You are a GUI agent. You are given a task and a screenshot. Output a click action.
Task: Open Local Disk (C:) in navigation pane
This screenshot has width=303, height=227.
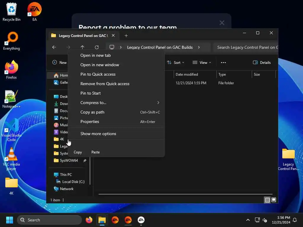(x=70, y=182)
